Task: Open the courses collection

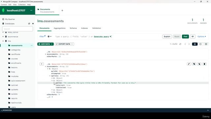Action: [x=15, y=59]
